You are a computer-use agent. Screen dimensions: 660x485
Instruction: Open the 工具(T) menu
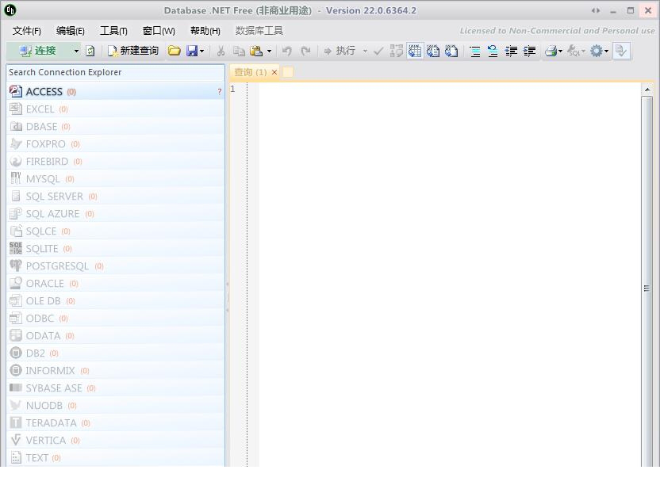pos(113,31)
